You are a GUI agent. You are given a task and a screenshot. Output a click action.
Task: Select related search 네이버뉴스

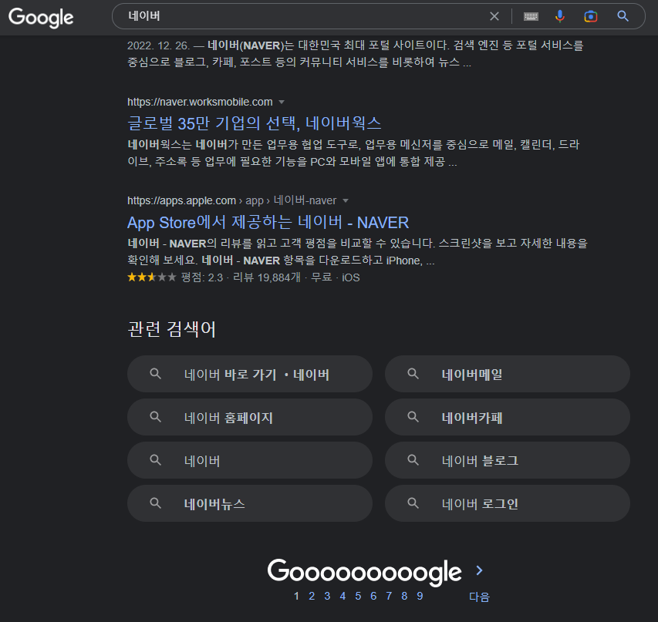tap(250, 504)
